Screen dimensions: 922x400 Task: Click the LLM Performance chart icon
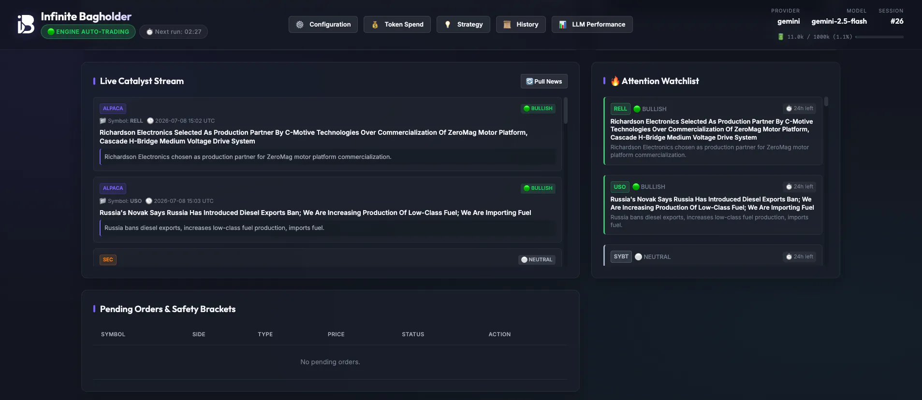click(x=563, y=25)
